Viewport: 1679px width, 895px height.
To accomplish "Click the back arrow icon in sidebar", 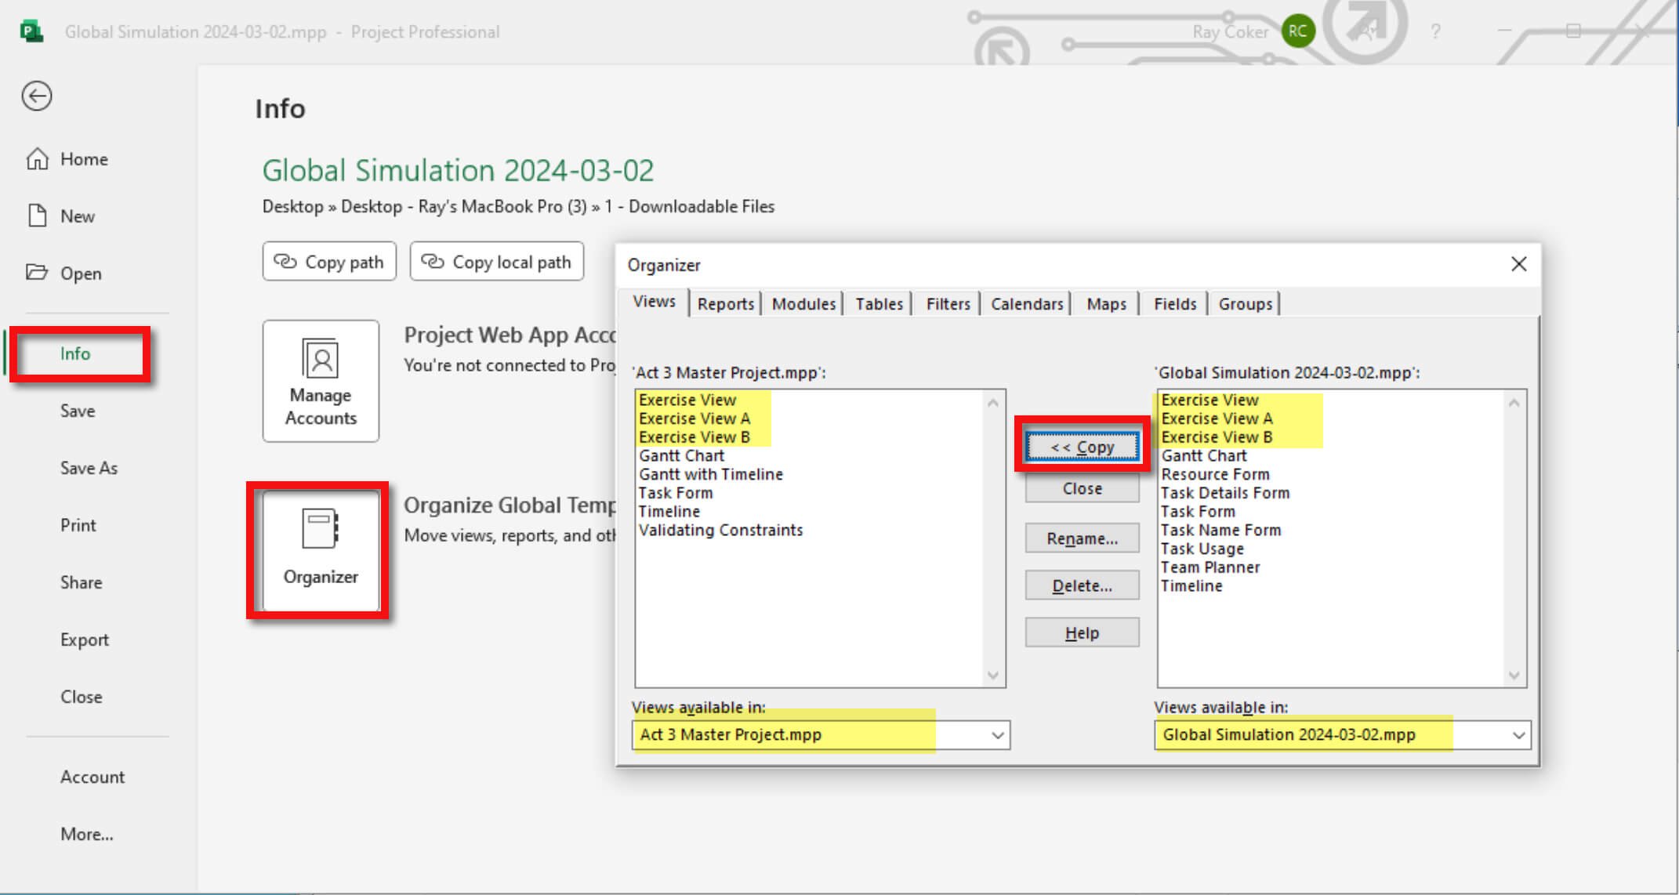I will (x=37, y=96).
